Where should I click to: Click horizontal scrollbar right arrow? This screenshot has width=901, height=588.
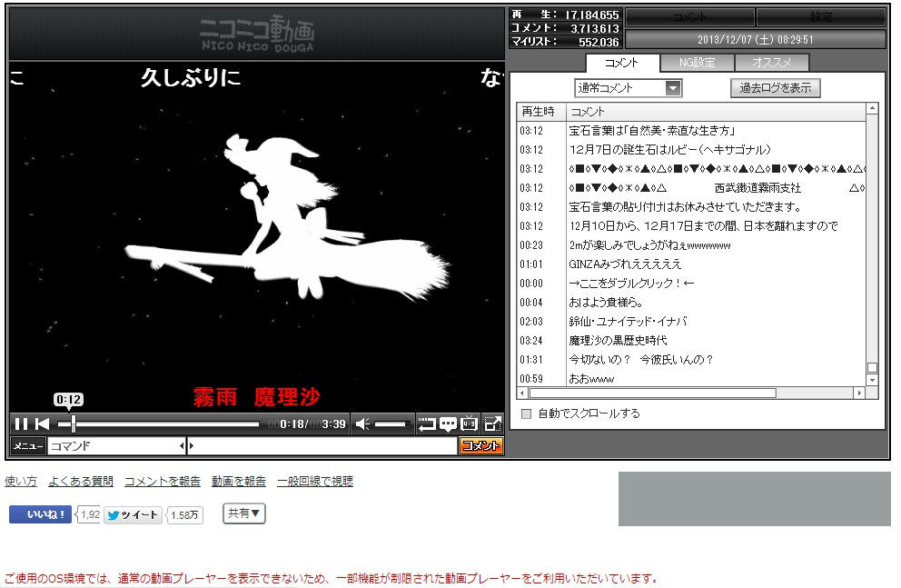(859, 394)
